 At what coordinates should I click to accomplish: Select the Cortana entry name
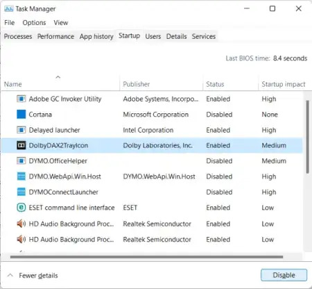(x=40, y=115)
